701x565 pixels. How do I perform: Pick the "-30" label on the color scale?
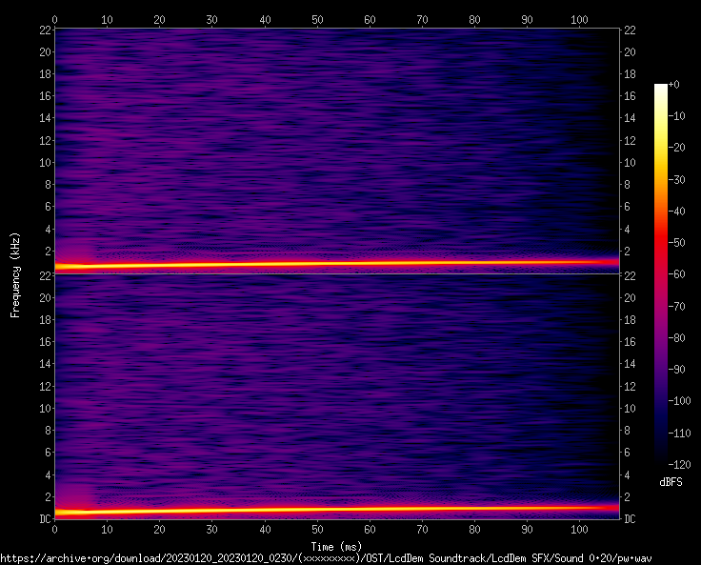674,179
